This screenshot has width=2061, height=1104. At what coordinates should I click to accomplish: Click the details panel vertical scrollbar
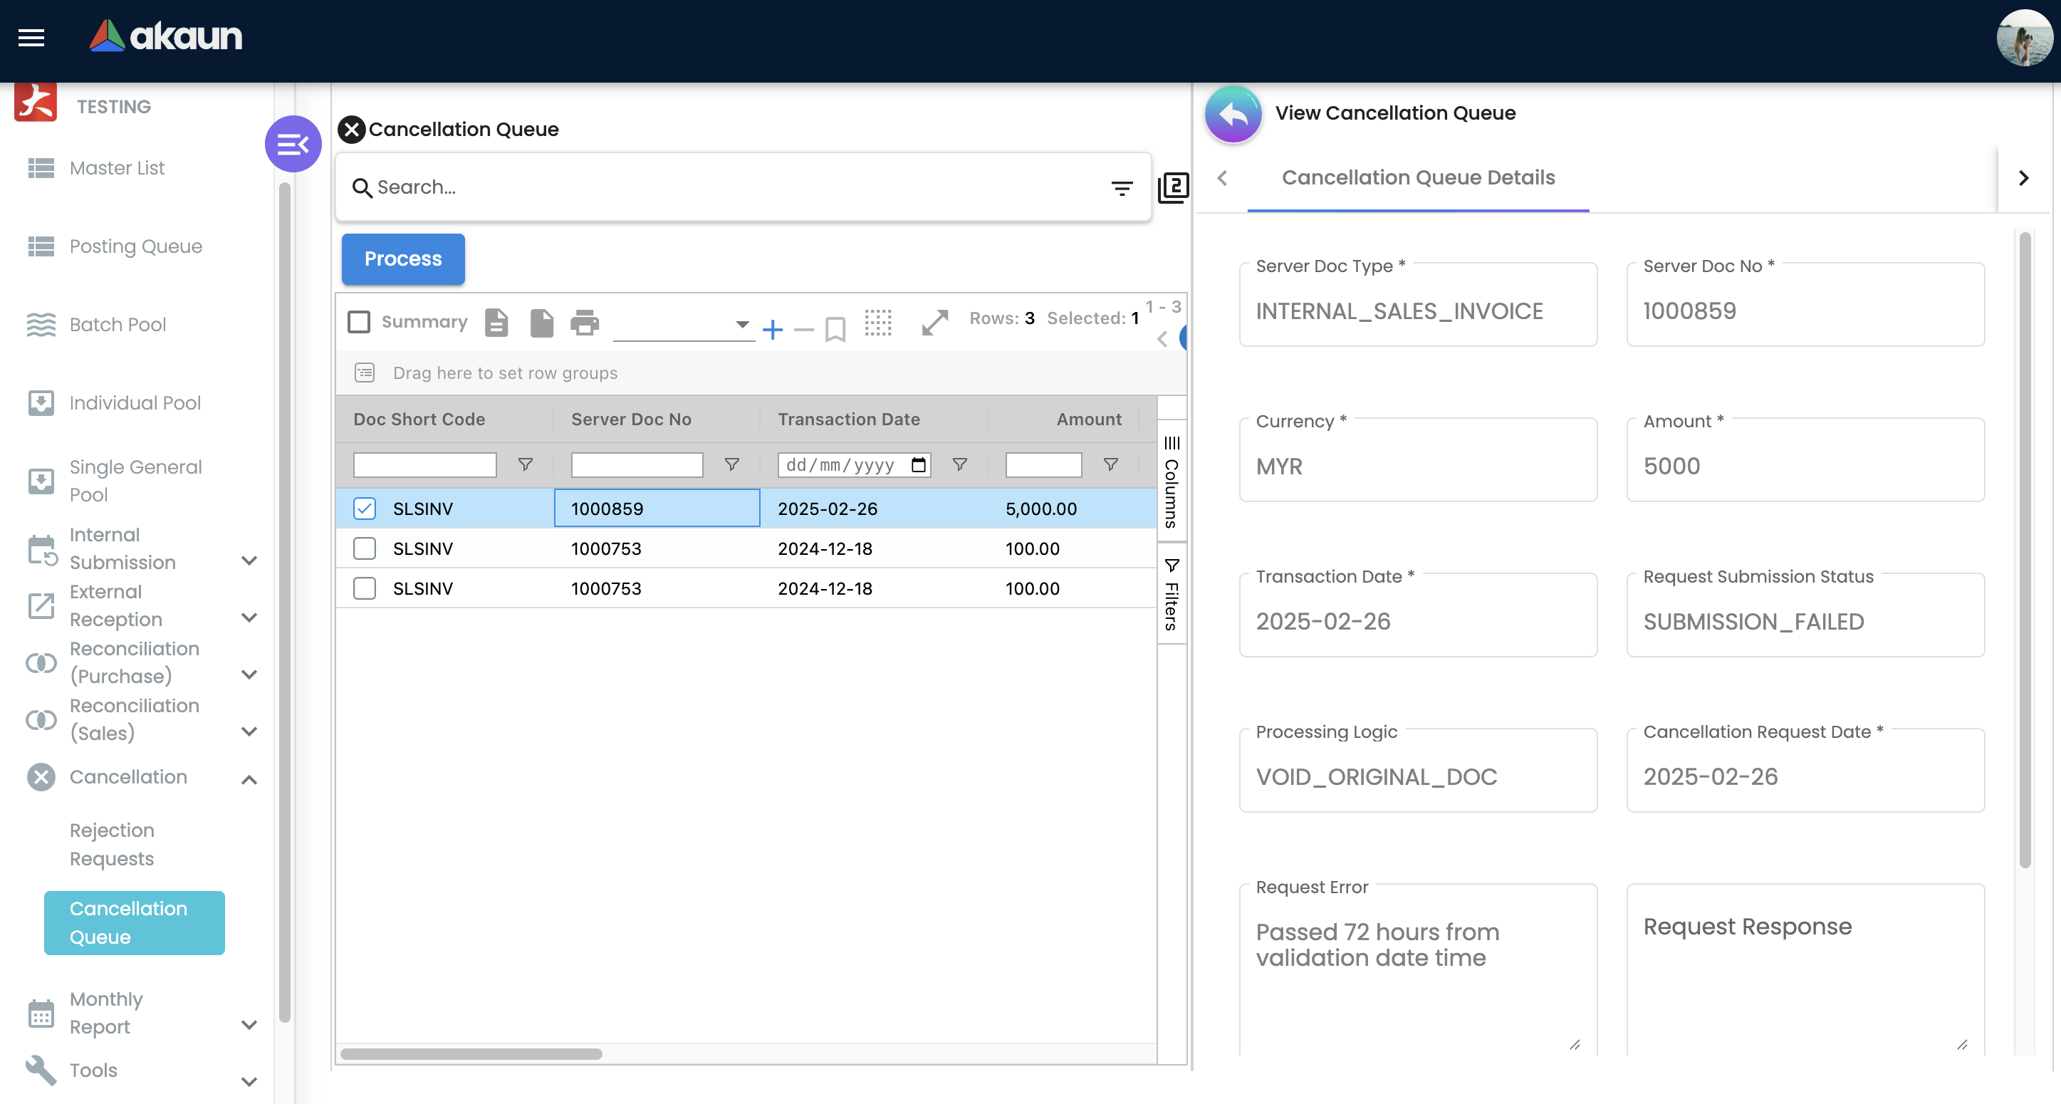click(2025, 551)
